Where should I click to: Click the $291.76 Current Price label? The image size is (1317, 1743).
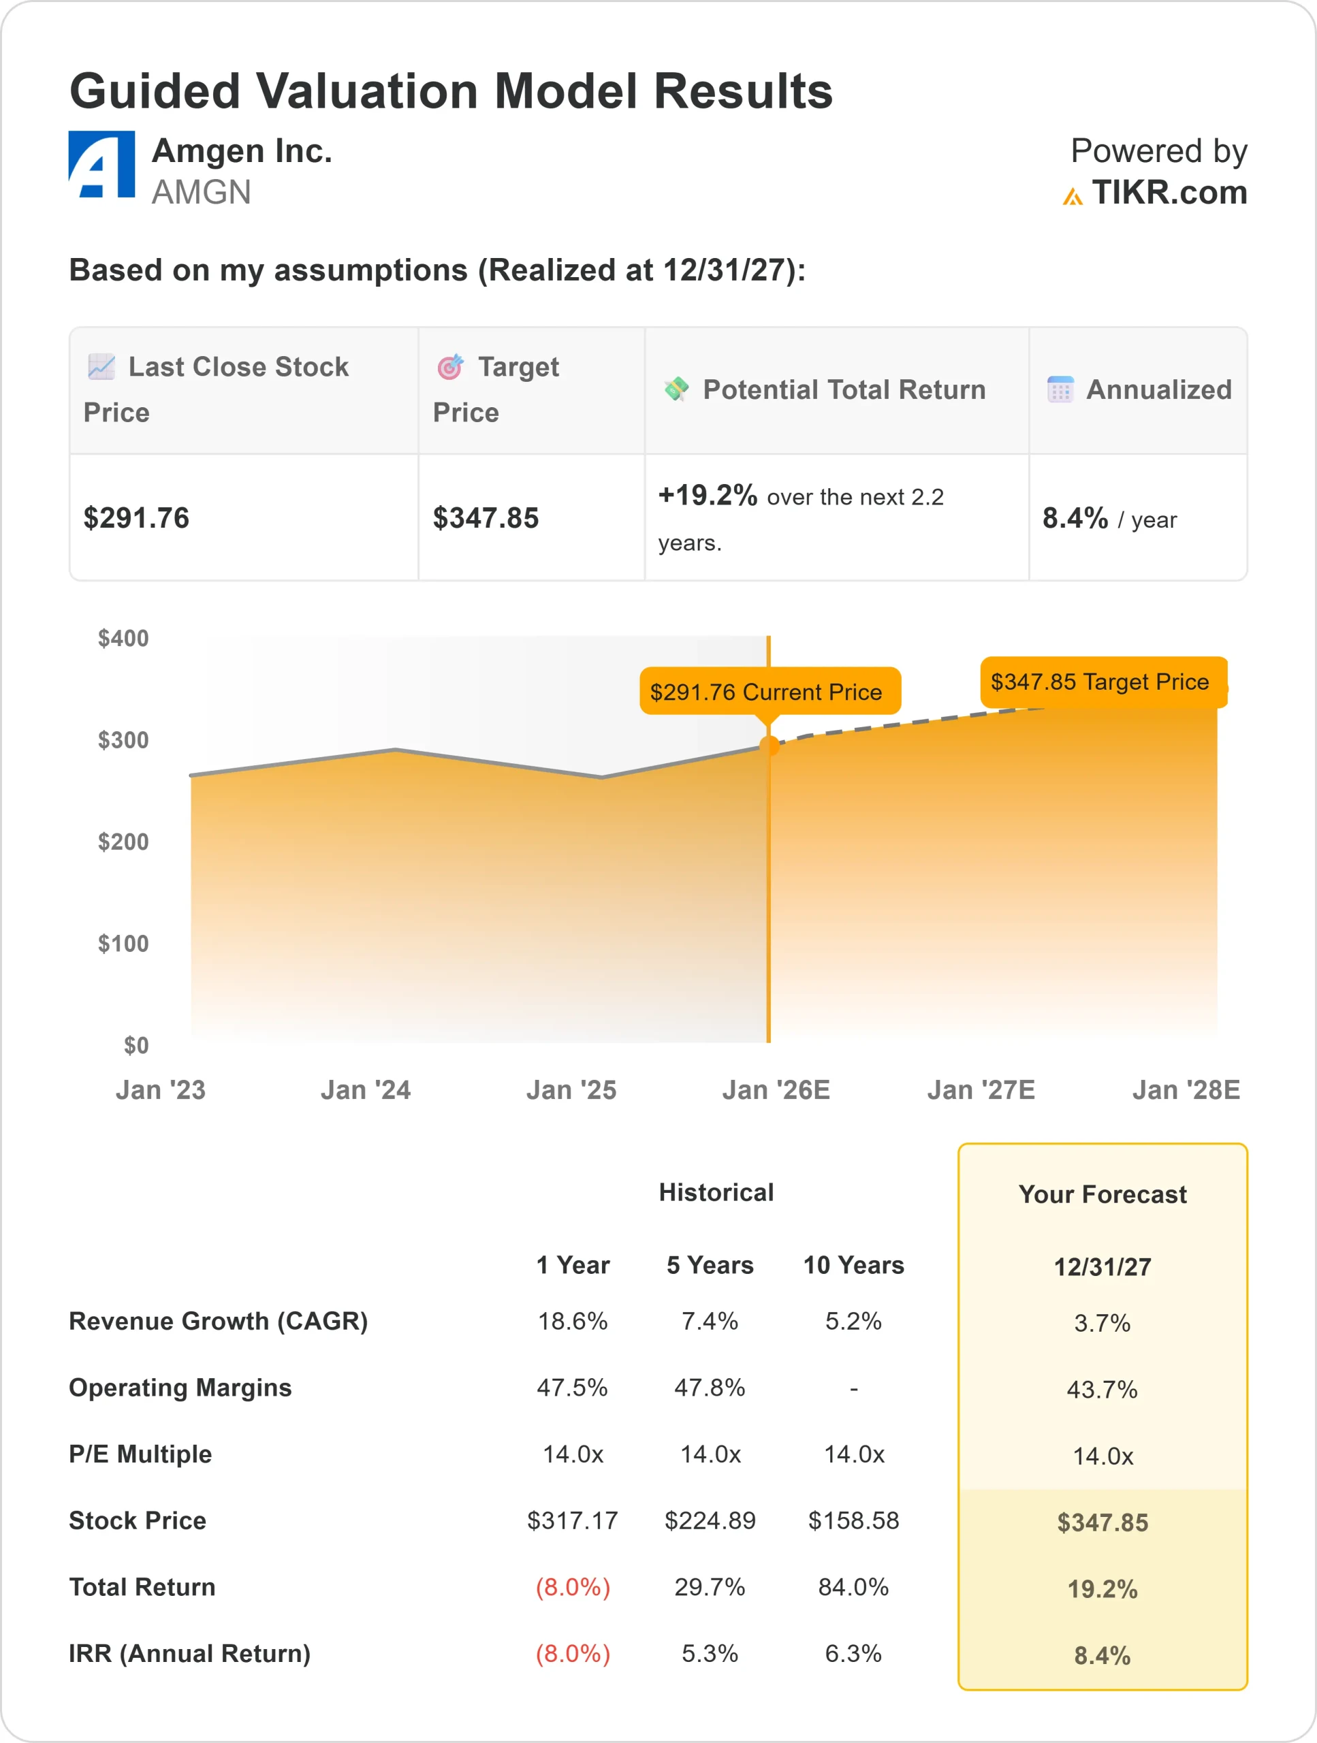tap(769, 692)
